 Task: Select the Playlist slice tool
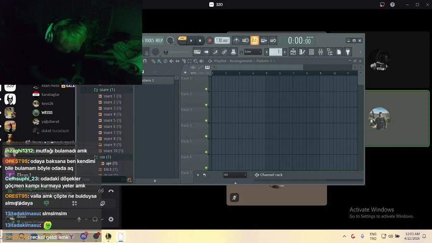click(184, 61)
